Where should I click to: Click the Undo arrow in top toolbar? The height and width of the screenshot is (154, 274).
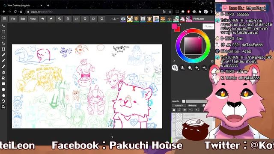pos(42,19)
